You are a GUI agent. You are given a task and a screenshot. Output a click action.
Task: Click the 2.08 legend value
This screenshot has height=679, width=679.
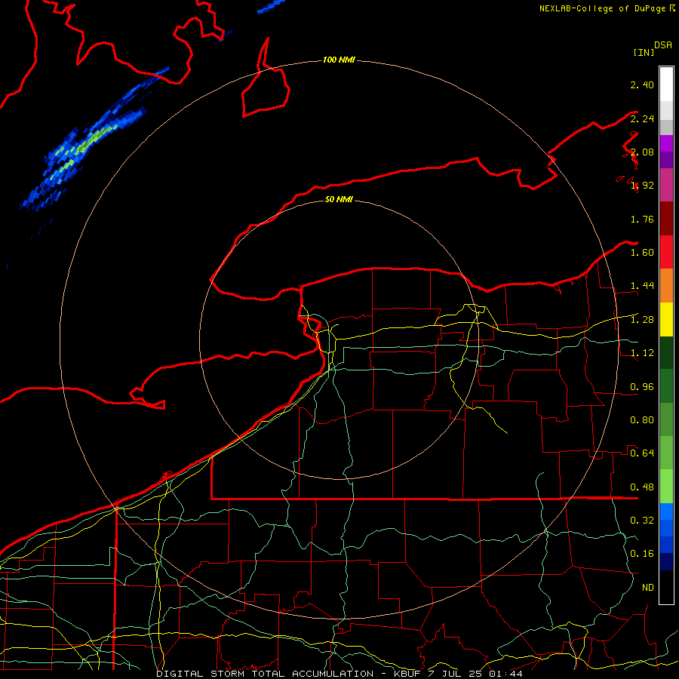tap(642, 152)
